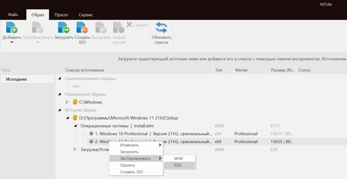Click the Добавить (Add) image icon

(x=12, y=28)
